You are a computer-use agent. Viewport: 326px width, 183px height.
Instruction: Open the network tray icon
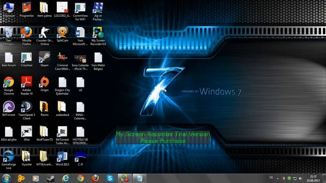point(295,178)
